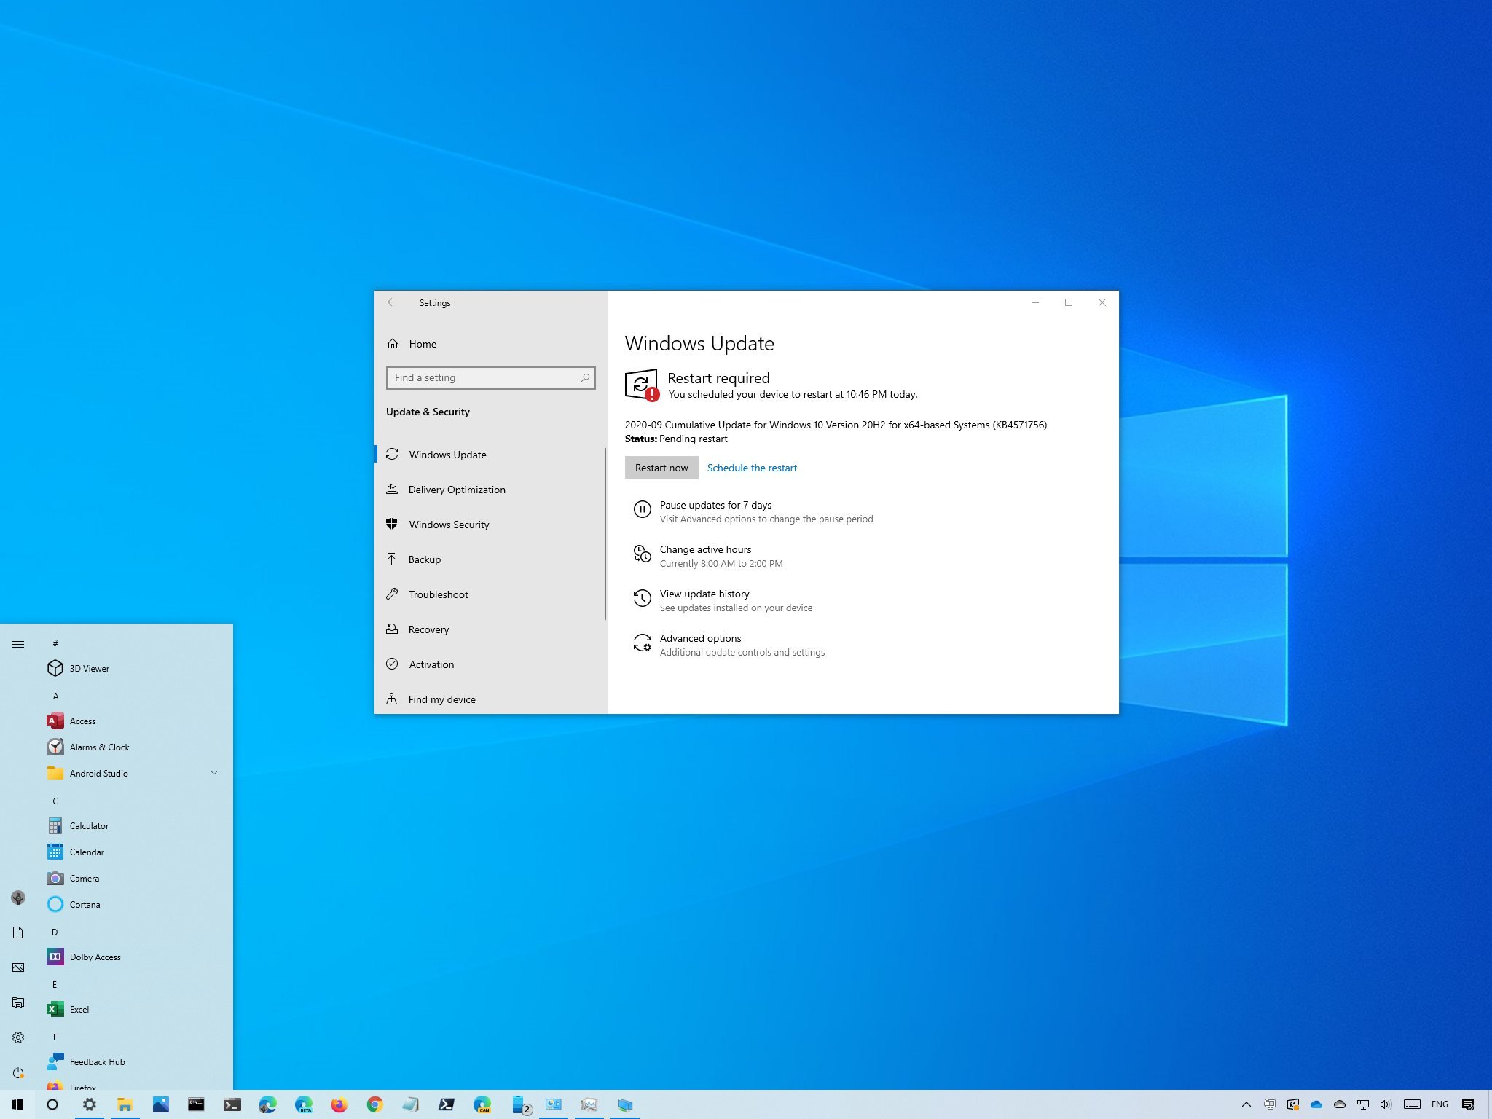
Task: Click the gear-arrows icon beside Advanced options
Action: click(x=642, y=643)
